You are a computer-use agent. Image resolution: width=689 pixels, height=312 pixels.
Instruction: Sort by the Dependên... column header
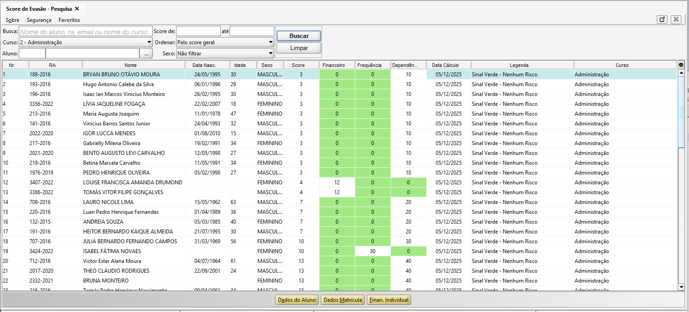(408, 65)
